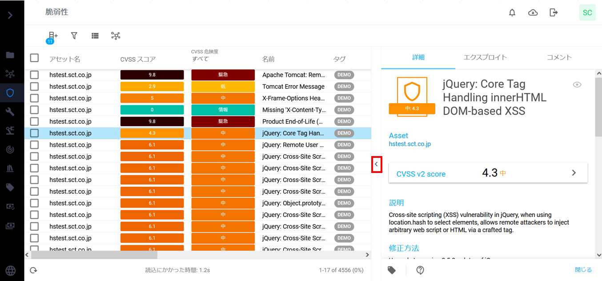Check the jQuery Core Tag row checkbox
This screenshot has width=602, height=281.
pyautogui.click(x=34, y=133)
